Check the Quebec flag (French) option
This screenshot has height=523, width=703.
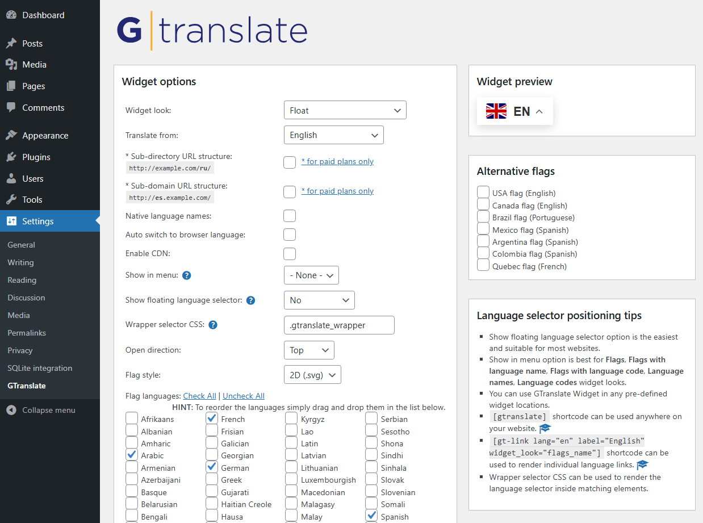pos(483,266)
